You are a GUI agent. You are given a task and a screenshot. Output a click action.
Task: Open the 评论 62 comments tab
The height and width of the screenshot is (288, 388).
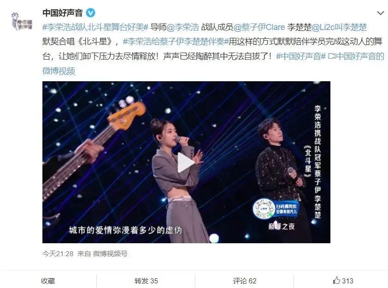[x=245, y=281]
